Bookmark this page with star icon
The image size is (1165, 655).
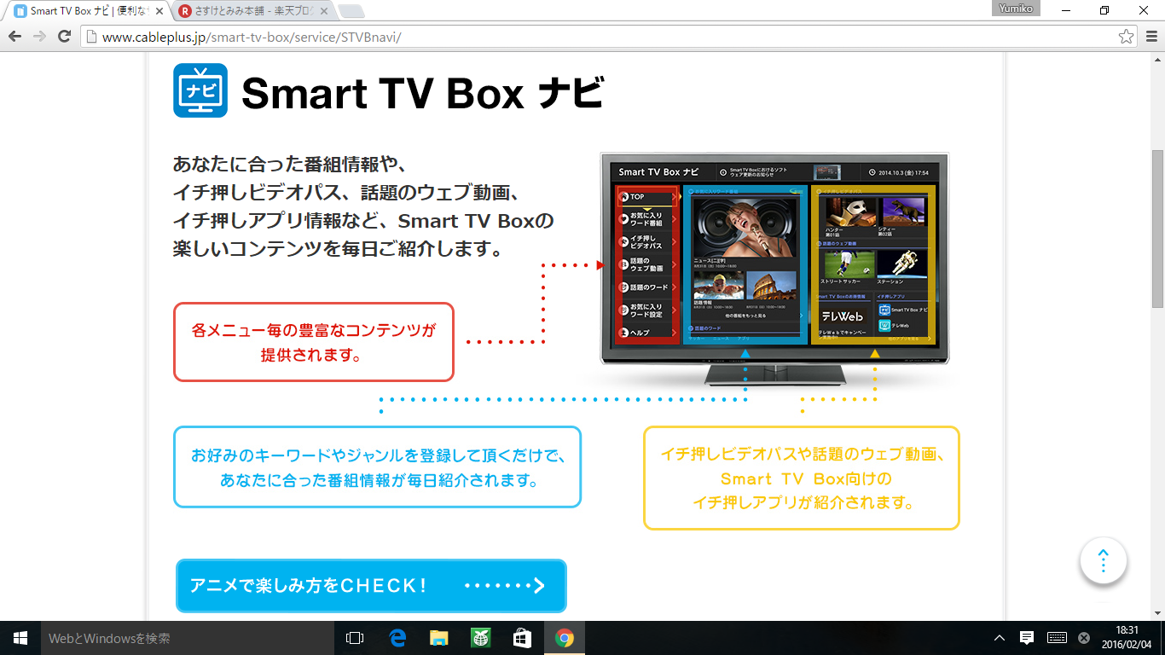pos(1126,37)
